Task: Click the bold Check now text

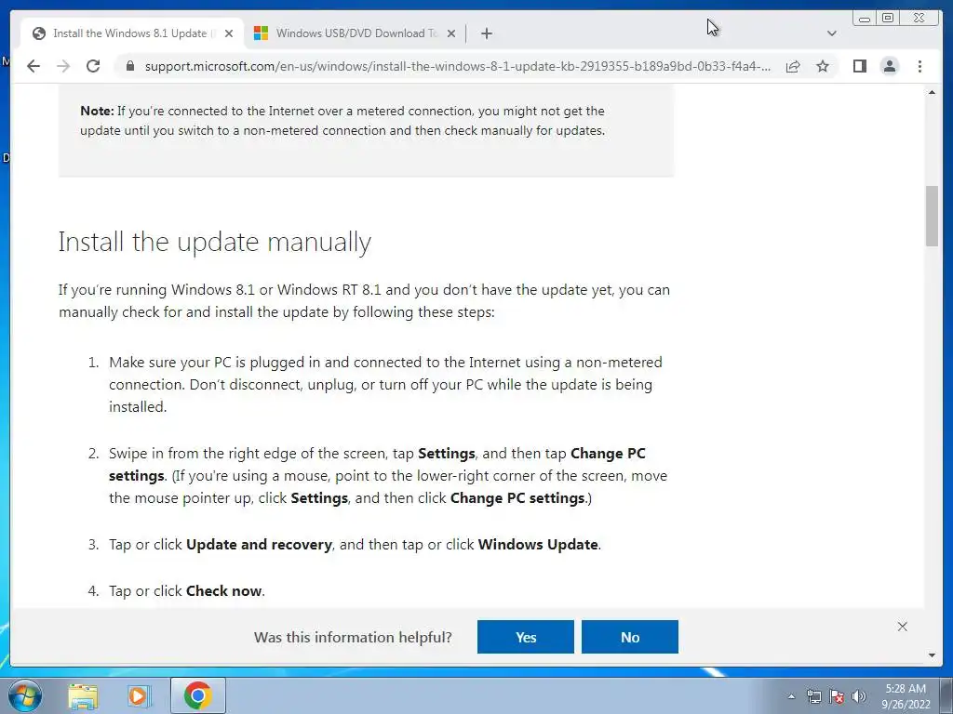Action: pyautogui.click(x=223, y=590)
